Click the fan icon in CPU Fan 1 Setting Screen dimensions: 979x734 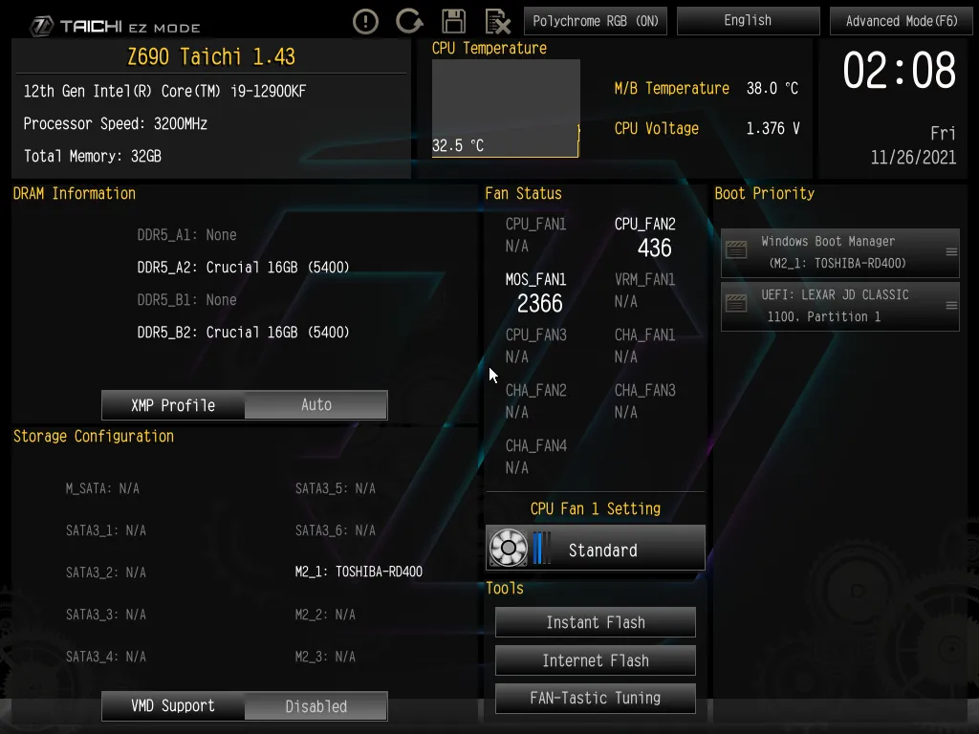(509, 548)
